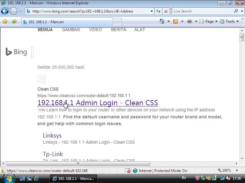Screen dimensions: 245x183
Task: Click the Live Search input box
Action: [202, 11]
